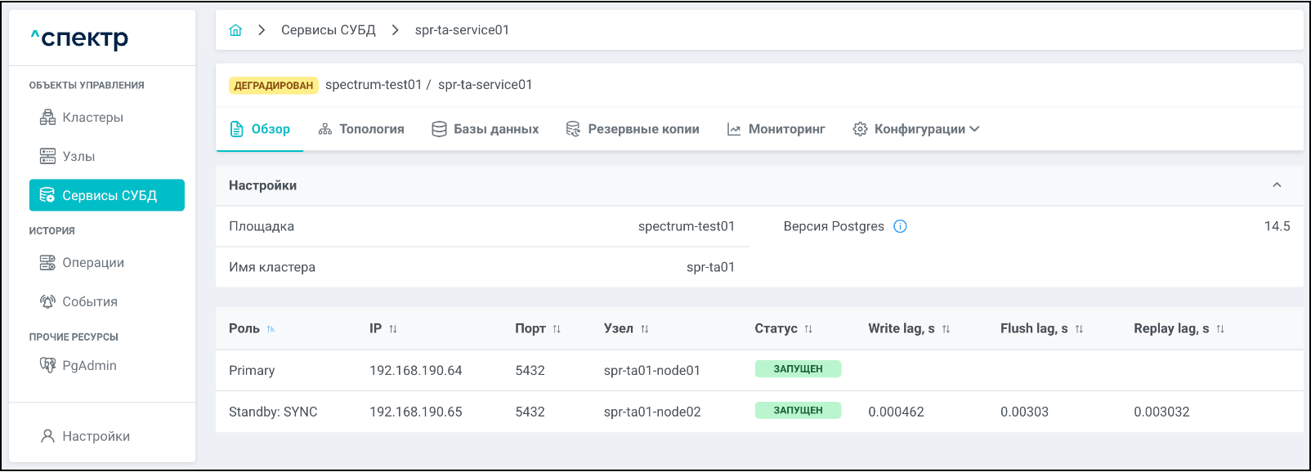Open the Резервные копии tab
Screen dimensions: 1311x472
click(633, 129)
